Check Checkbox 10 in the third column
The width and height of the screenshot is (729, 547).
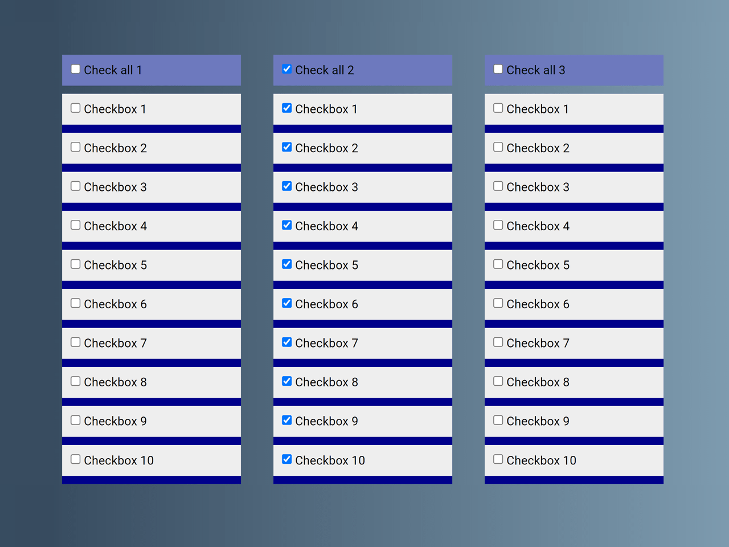tap(498, 459)
